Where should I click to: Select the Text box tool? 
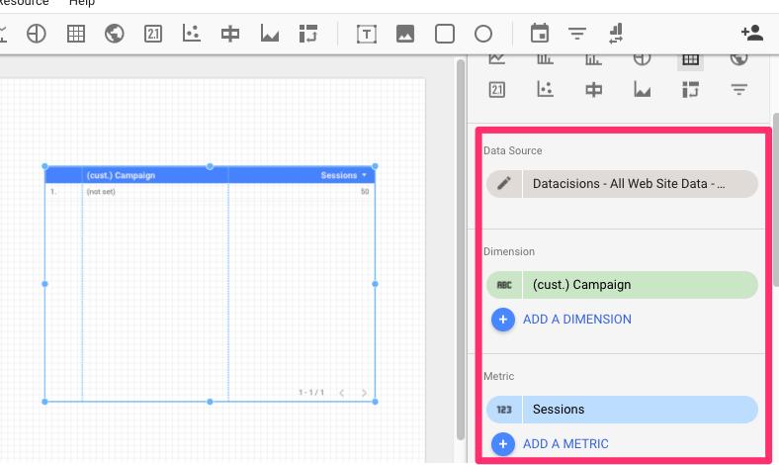[367, 35]
